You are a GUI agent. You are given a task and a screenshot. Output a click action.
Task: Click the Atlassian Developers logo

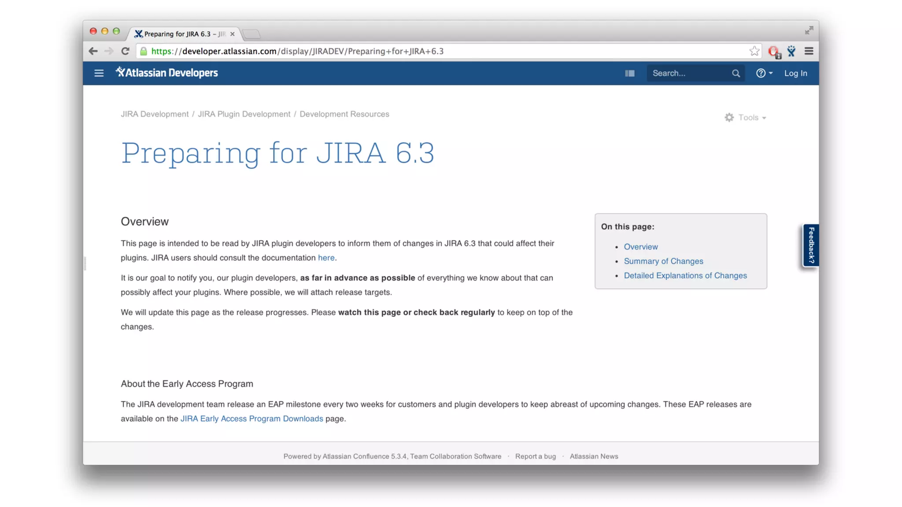coord(166,73)
